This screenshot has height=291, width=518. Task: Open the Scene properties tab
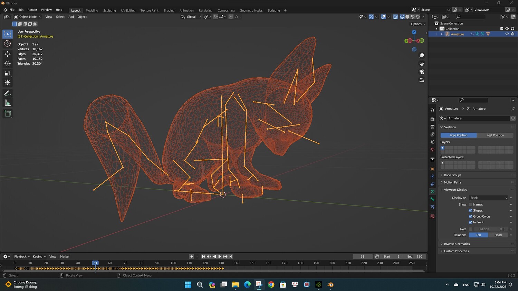[432, 142]
